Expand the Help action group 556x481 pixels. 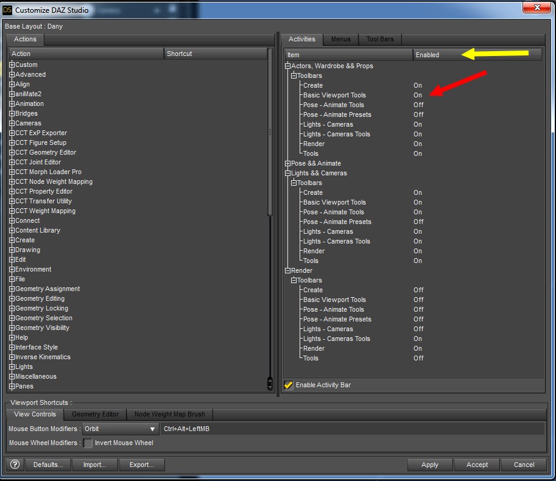12,337
